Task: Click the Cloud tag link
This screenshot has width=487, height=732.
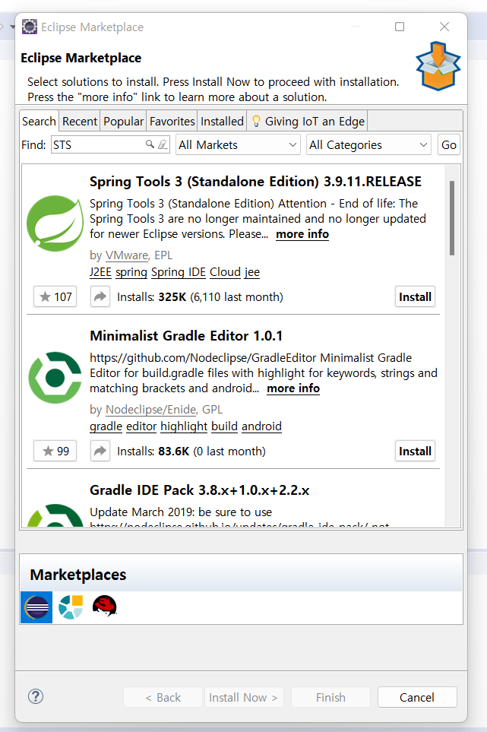Action: pos(225,272)
